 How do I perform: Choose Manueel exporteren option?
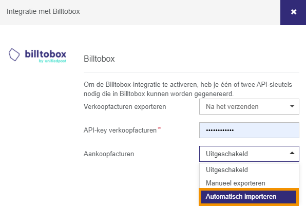point(249,183)
